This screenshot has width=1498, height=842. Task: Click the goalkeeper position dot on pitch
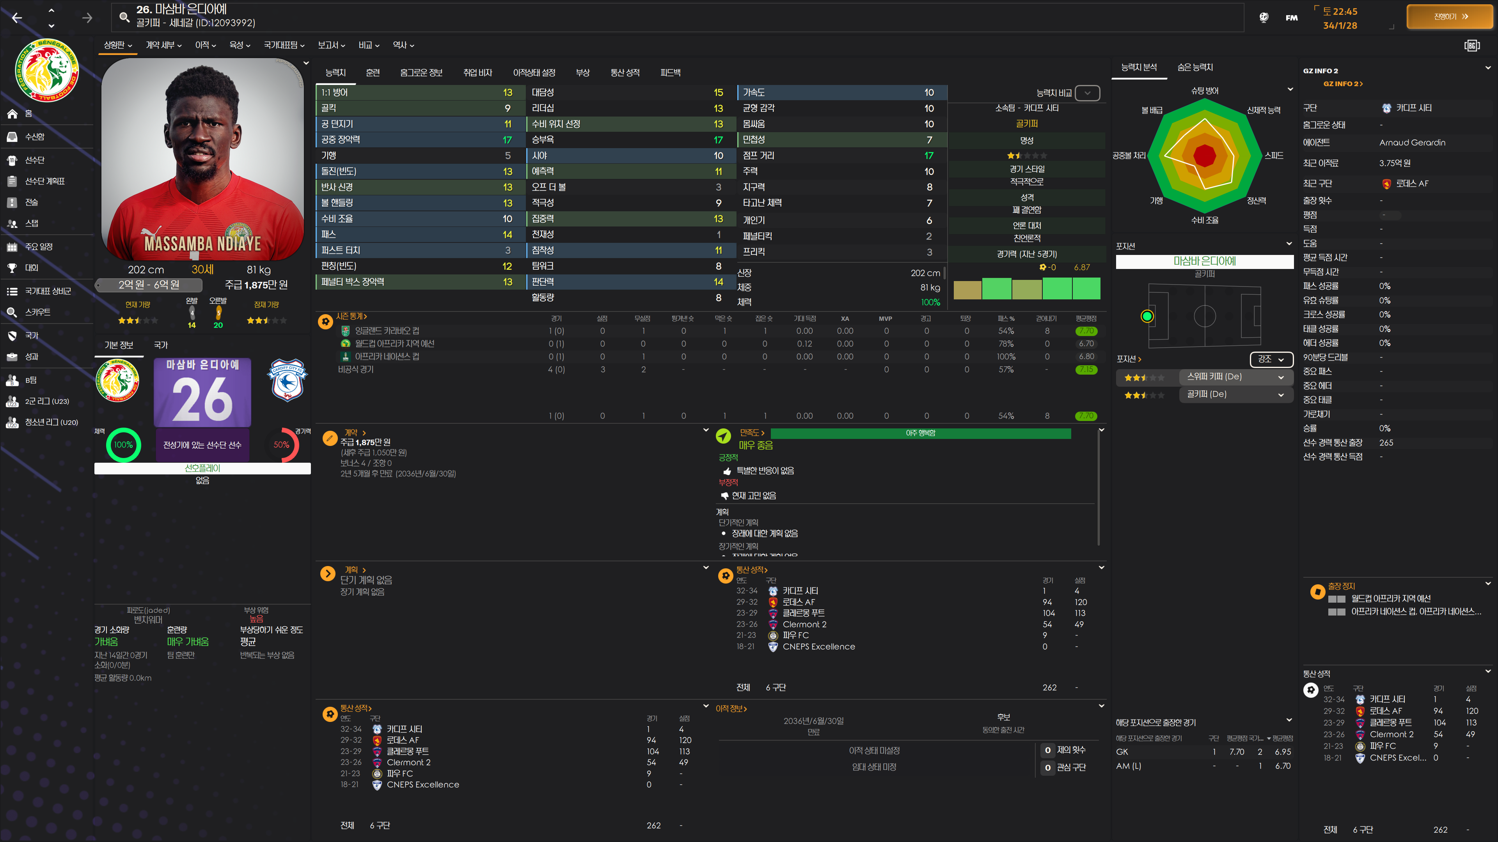click(1147, 316)
